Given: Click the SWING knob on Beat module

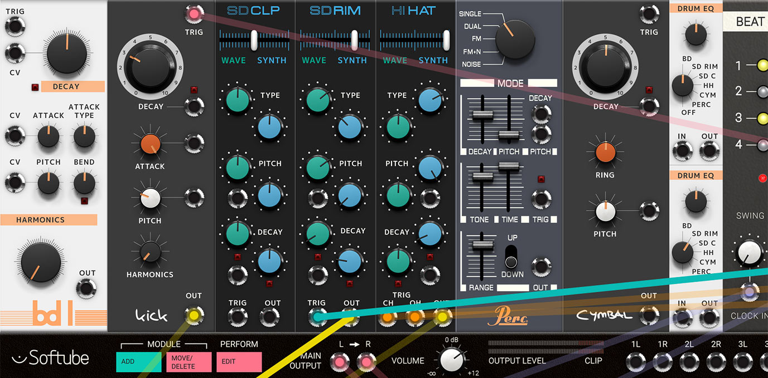Looking at the screenshot, I should 749,252.
